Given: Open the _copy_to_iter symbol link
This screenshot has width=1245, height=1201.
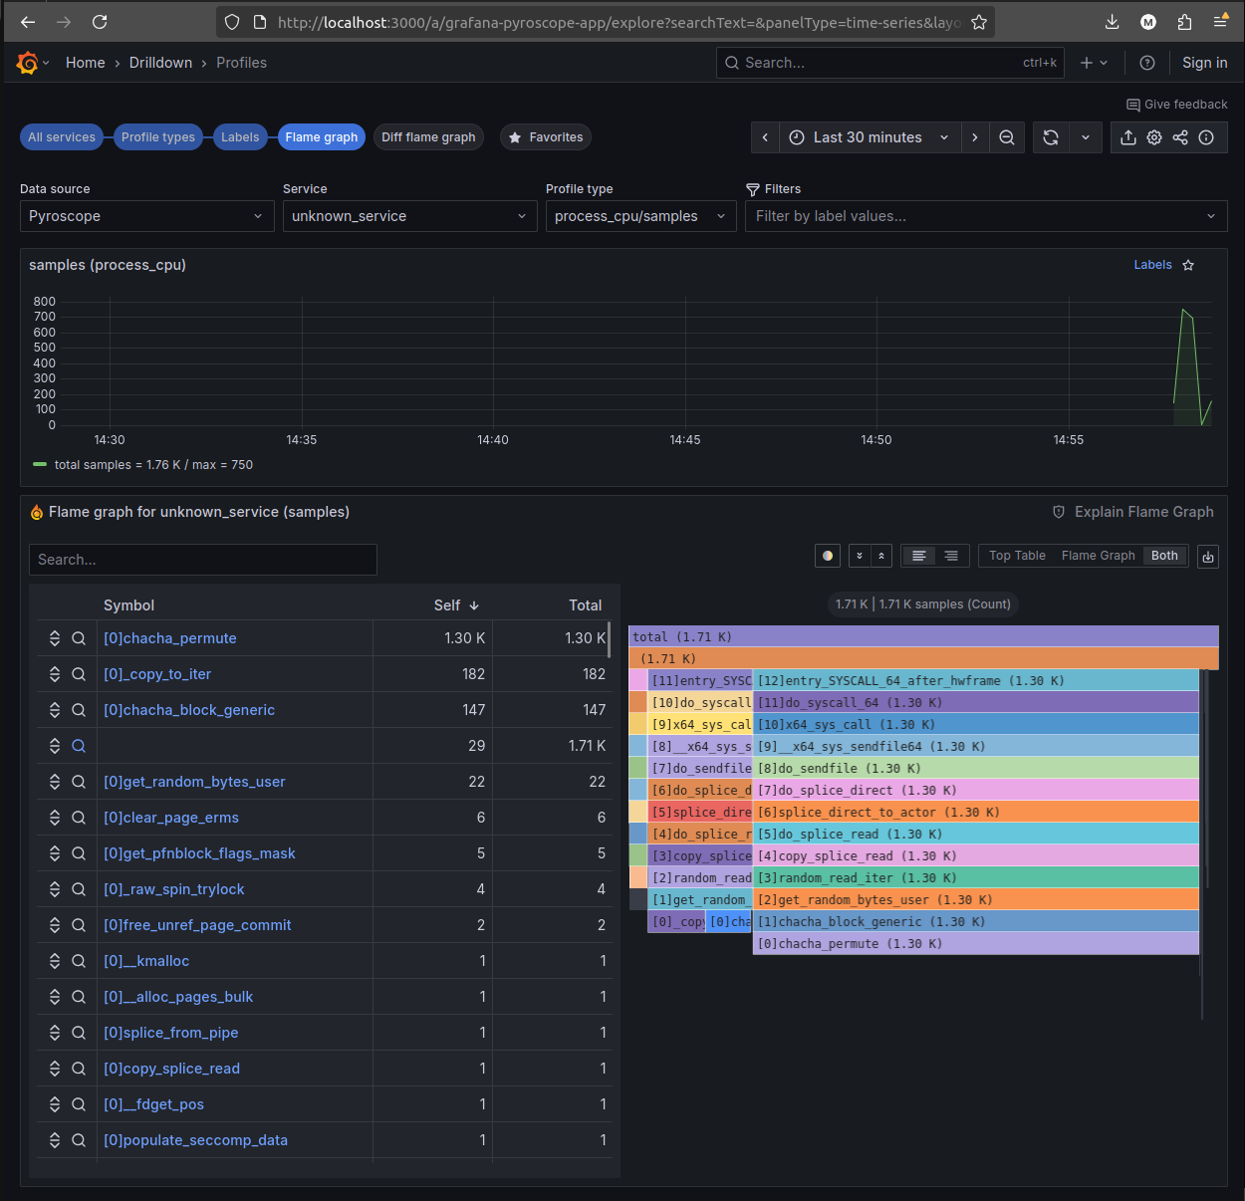Looking at the screenshot, I should [157, 674].
